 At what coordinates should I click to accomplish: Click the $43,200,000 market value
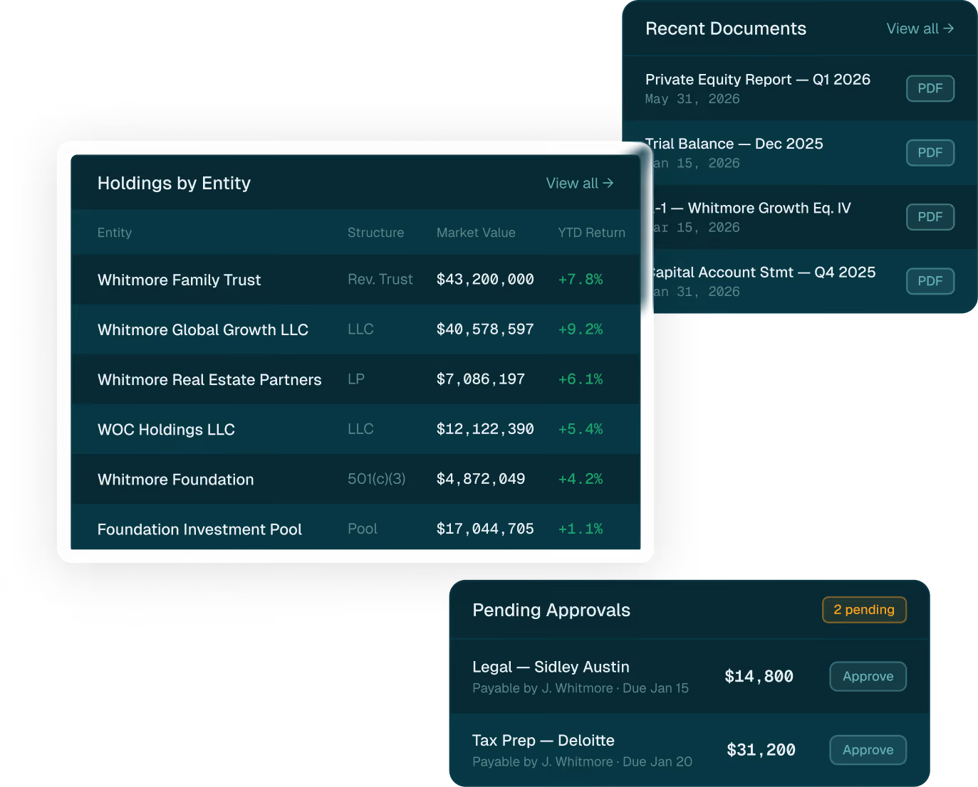[x=485, y=280]
